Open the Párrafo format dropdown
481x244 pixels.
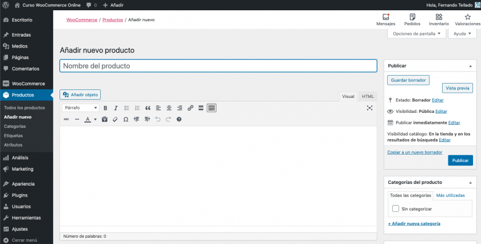(x=80, y=108)
